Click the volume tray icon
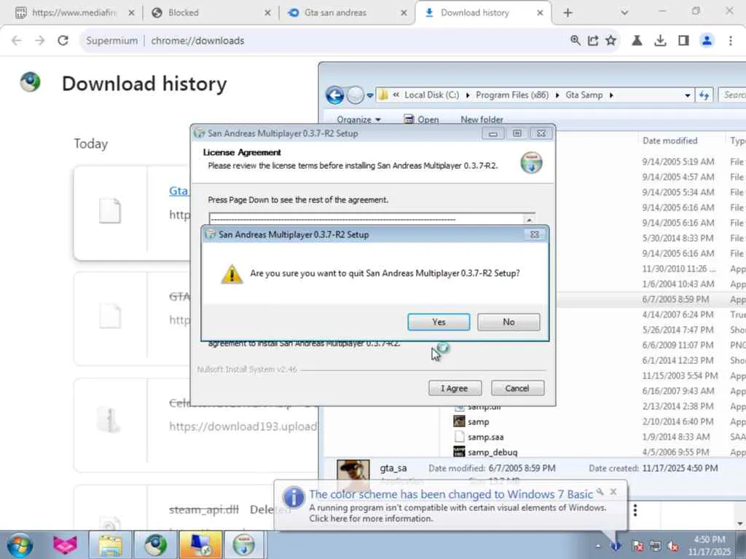The height and width of the screenshot is (559, 746). point(672,546)
